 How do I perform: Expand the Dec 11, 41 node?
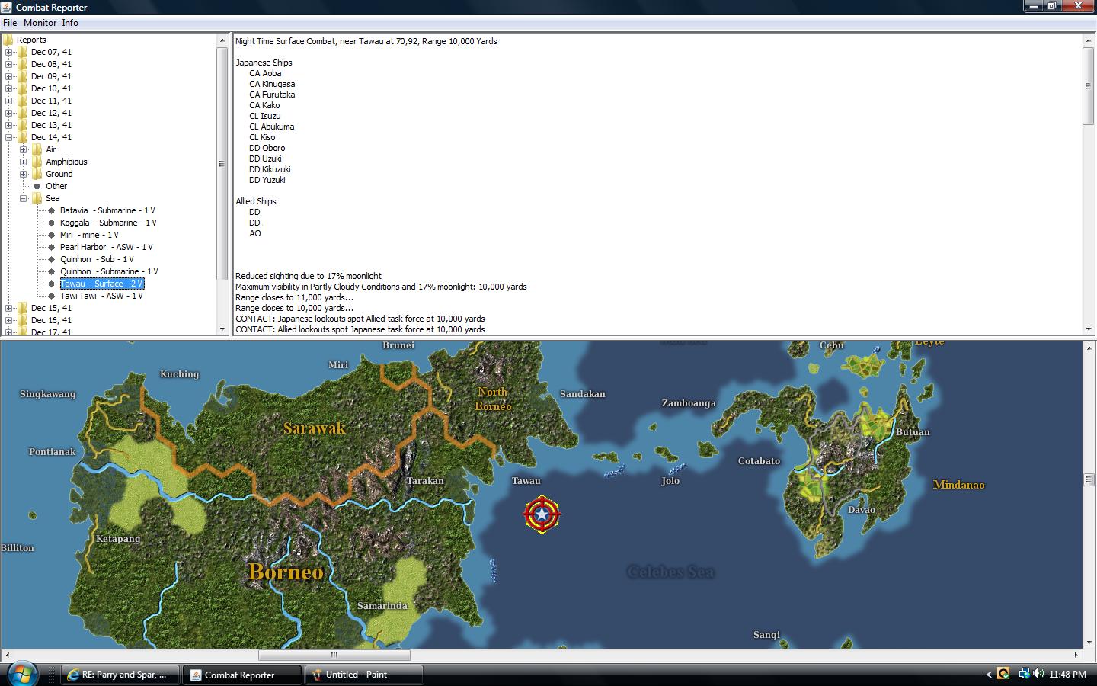click(x=8, y=101)
